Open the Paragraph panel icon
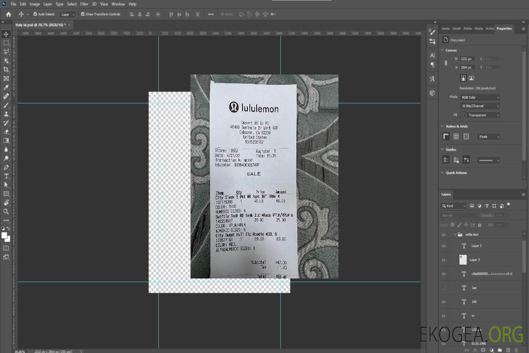Image resolution: width=529 pixels, height=353 pixels. tap(433, 65)
